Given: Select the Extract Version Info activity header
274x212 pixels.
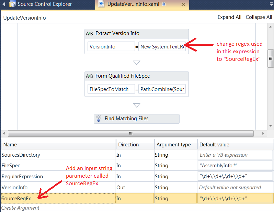Looking at the screenshot, I should pyautogui.click(x=136, y=34).
